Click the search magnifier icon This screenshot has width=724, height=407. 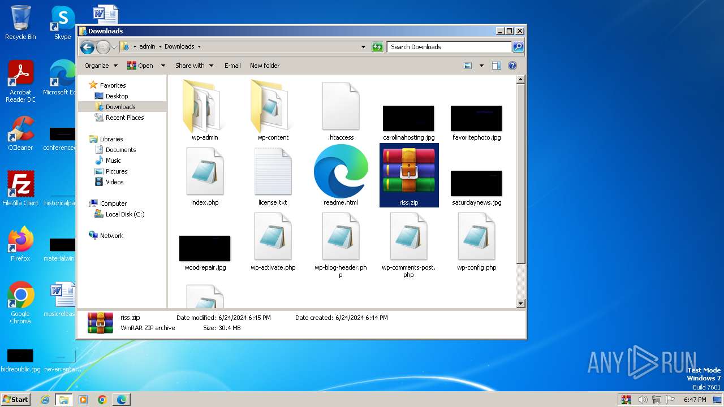coord(518,47)
